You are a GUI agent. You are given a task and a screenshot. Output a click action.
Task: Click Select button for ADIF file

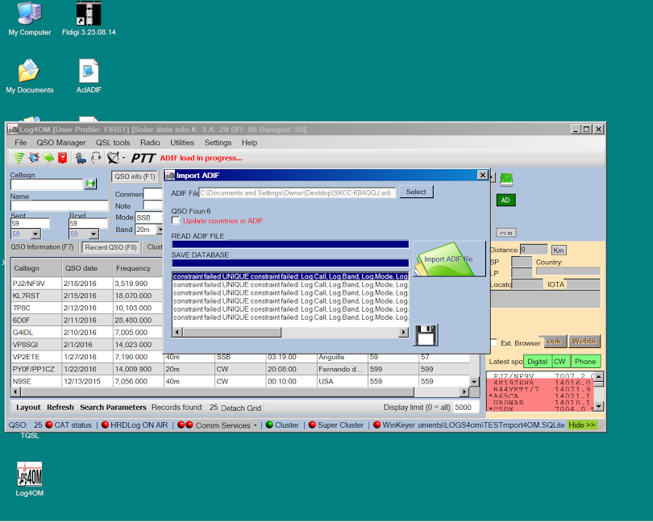coord(416,192)
